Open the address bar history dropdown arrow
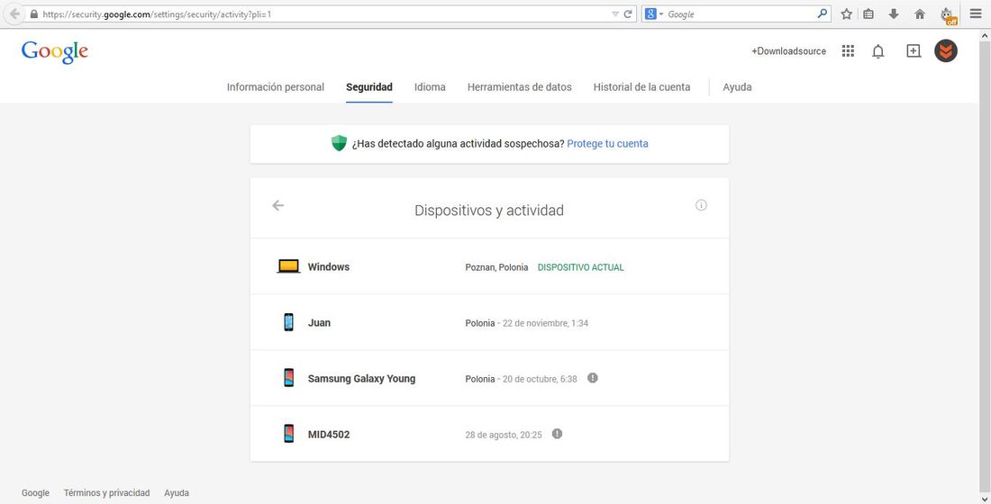This screenshot has width=991, height=504. (x=615, y=13)
